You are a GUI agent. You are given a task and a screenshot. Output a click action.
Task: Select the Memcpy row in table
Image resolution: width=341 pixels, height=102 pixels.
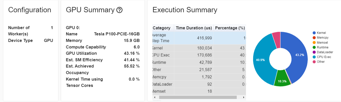[x=199, y=77]
